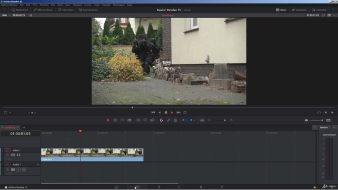Viewport: 338px width, 190px height.
Task: Click the blue Flag icon
Action: coord(183,120)
